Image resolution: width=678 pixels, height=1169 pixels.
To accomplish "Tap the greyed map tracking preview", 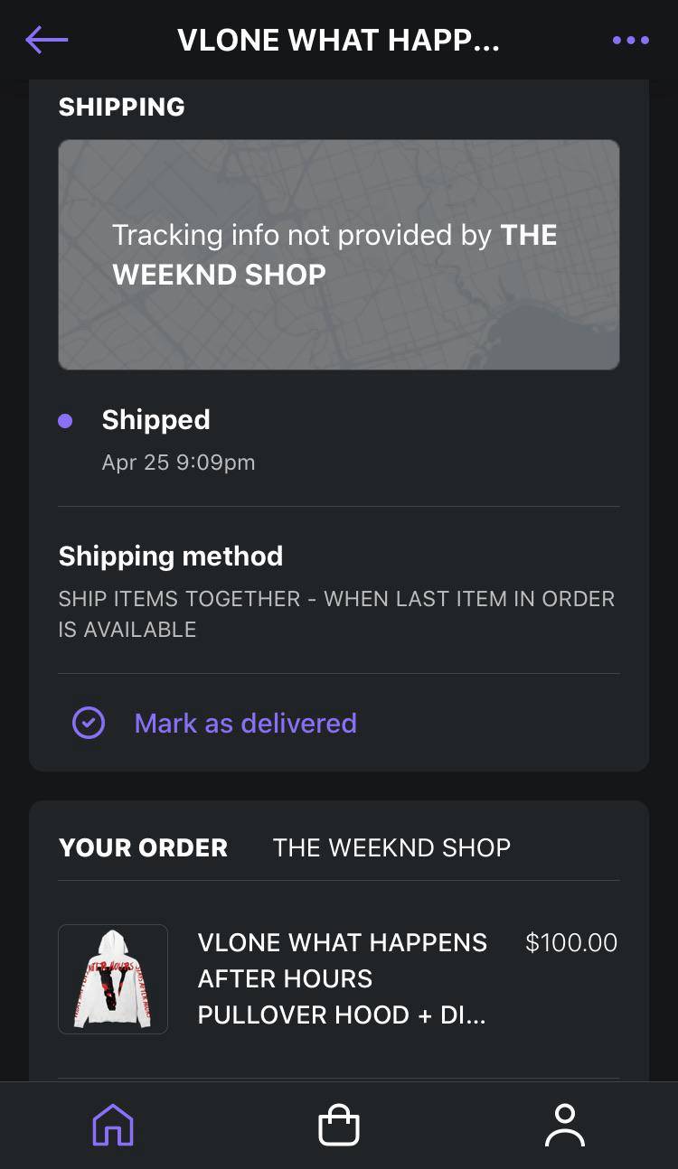I will pyautogui.click(x=338, y=254).
